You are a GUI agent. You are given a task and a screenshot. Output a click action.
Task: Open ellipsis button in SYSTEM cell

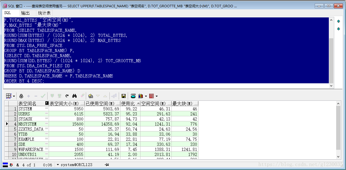click(x=46, y=109)
